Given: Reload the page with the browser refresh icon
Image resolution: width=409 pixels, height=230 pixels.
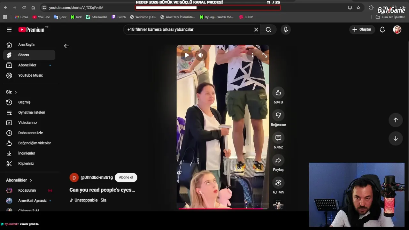Looking at the screenshot, I should pyautogui.click(x=24, y=7).
